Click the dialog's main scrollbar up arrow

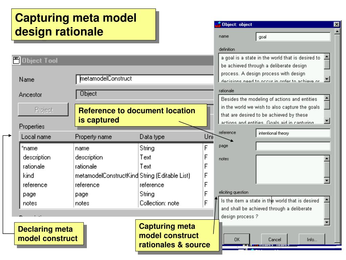coord(338,31)
